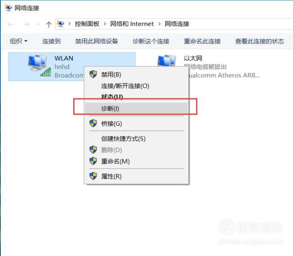Viewport: 293px width, 256px height.
Task: Click the forward navigation arrow
Action: tap(26, 24)
